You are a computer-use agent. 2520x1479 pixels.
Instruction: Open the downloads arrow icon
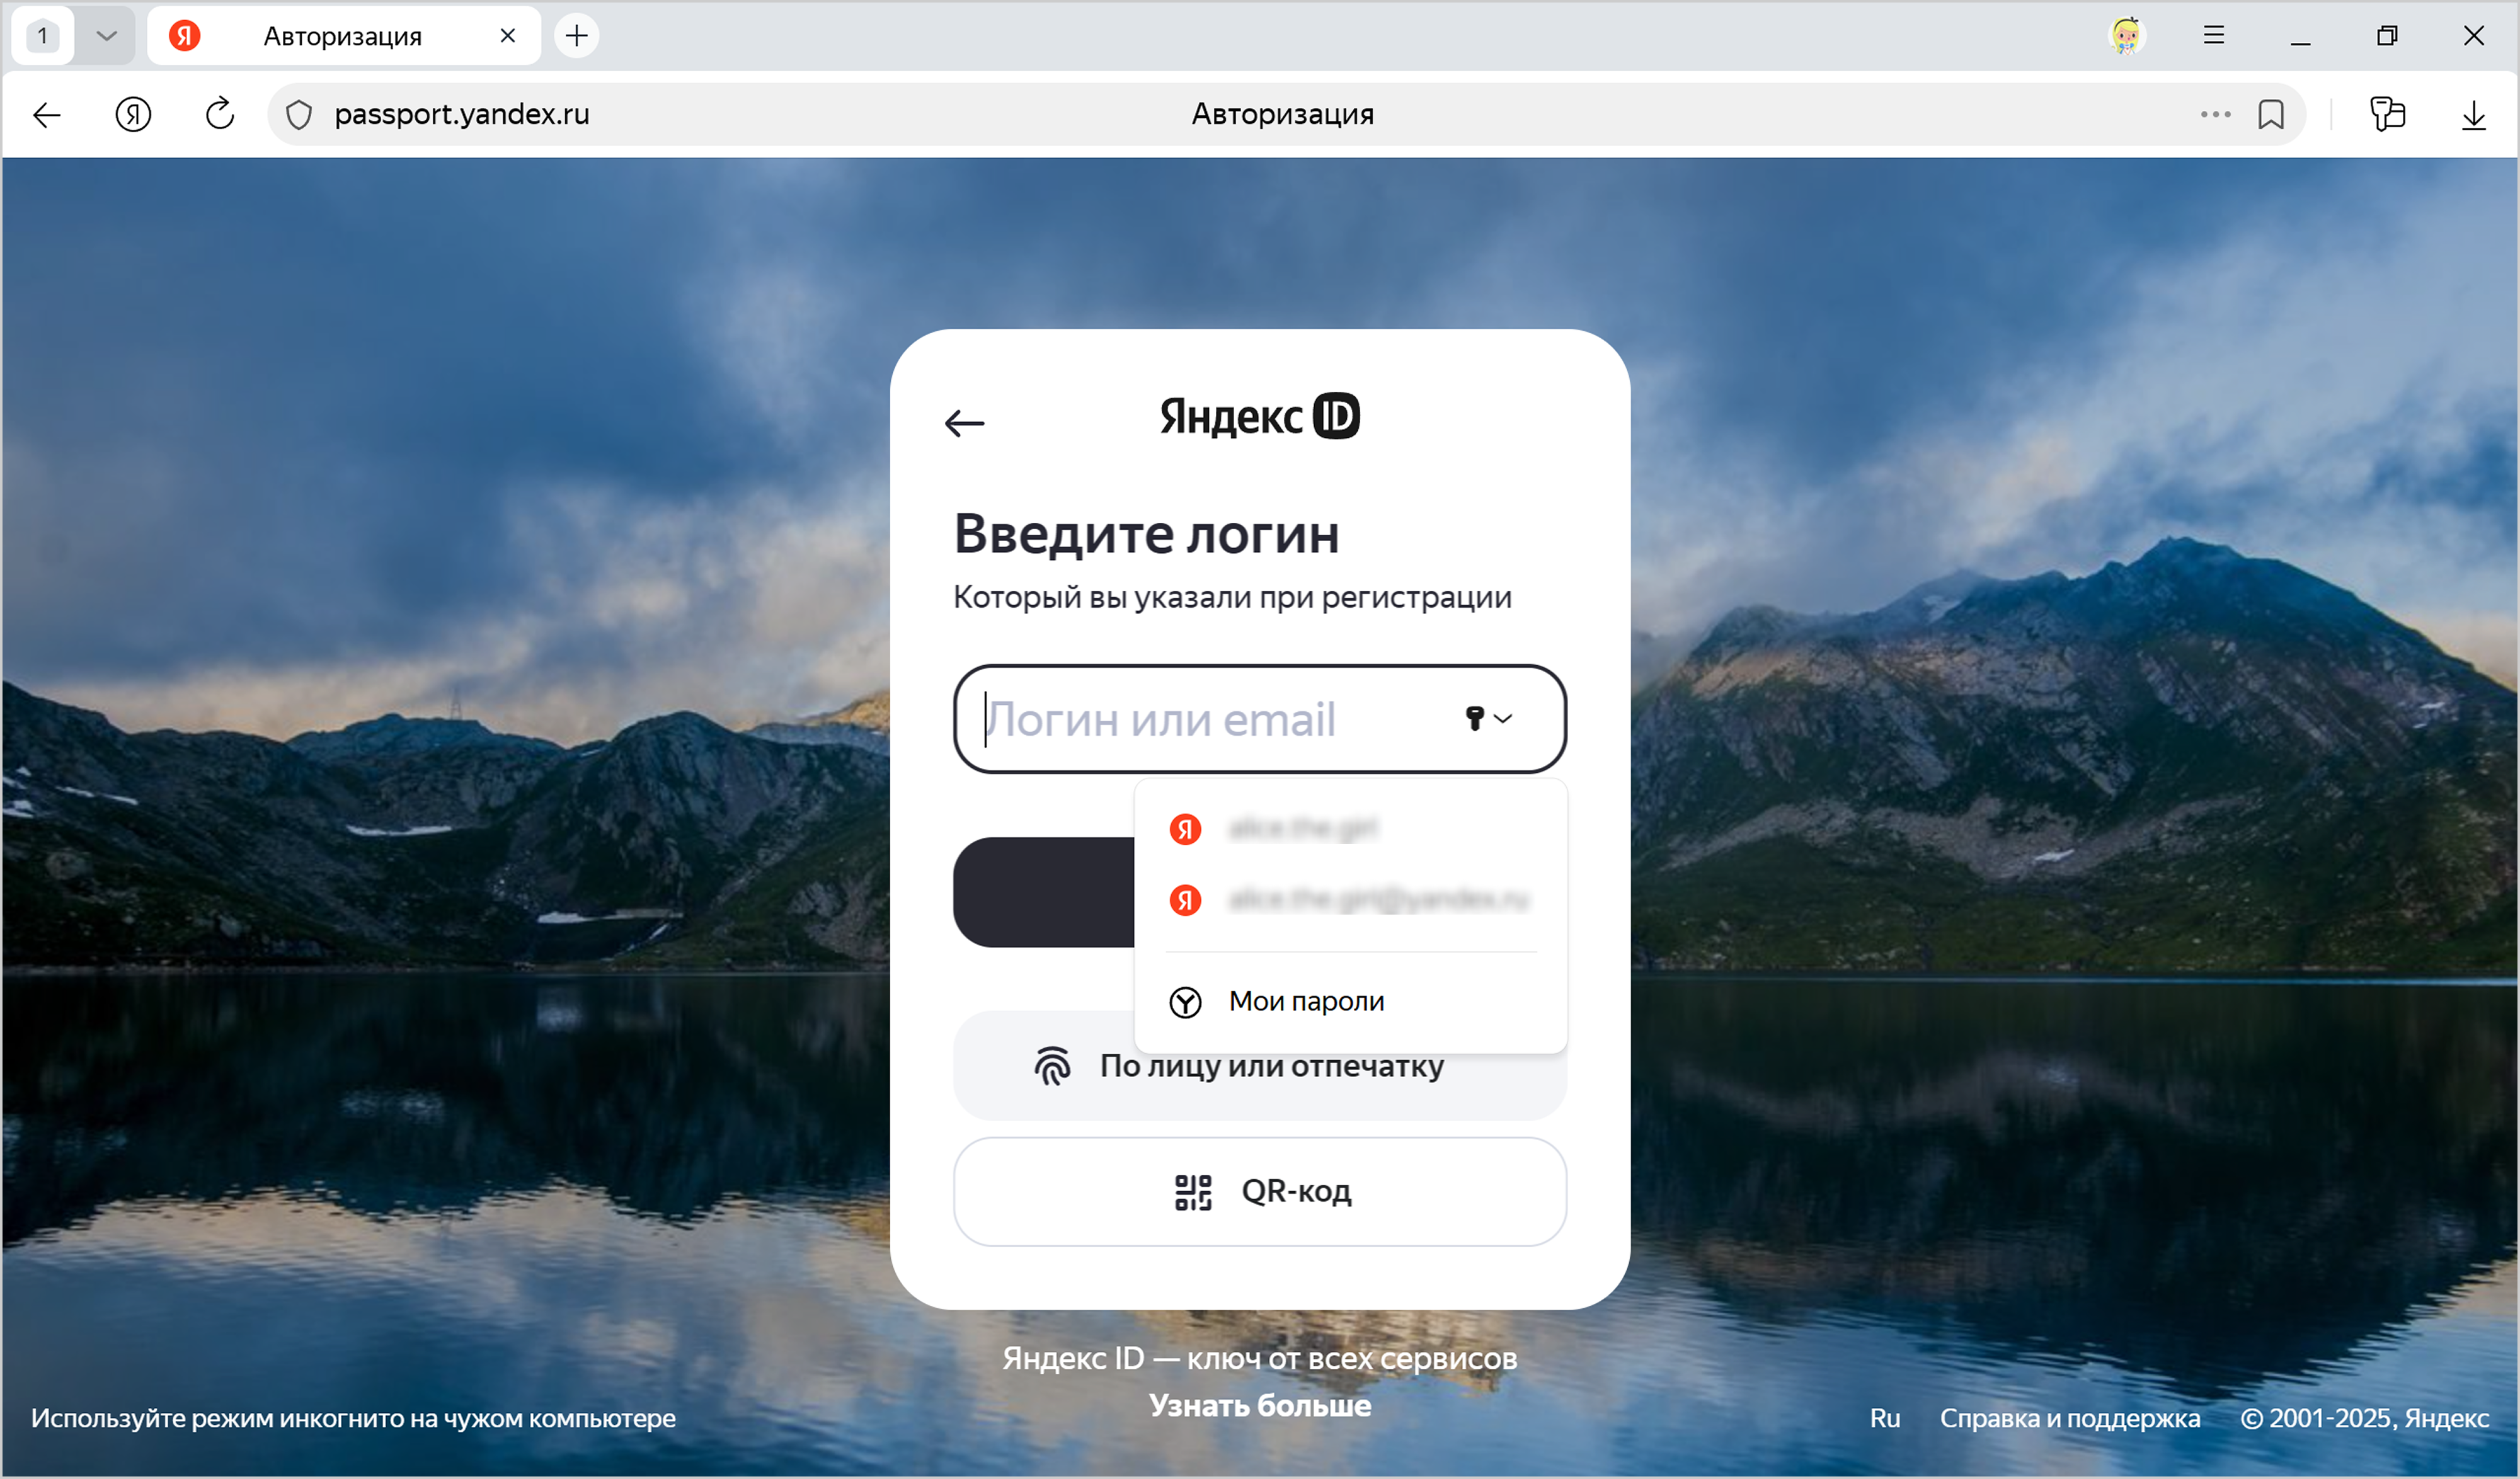2473,115
